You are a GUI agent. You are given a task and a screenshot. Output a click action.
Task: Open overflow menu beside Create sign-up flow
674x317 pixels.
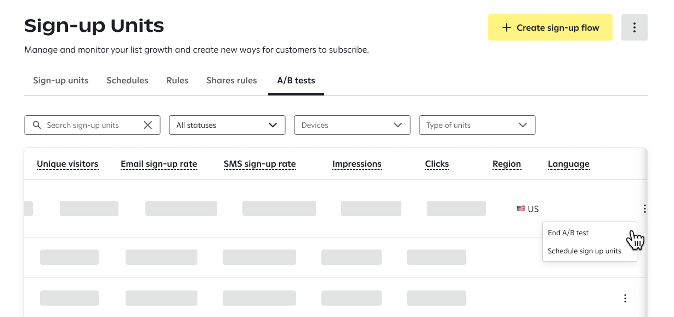(x=634, y=27)
